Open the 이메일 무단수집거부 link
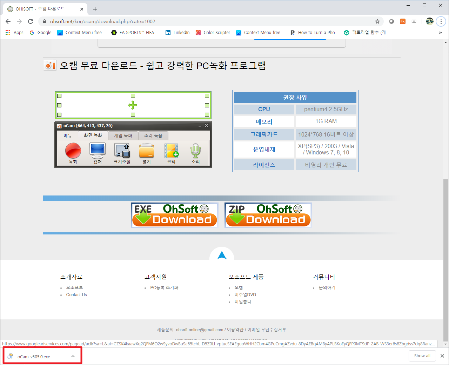Image resolution: width=449 pixels, height=365 pixels. (x=267, y=330)
